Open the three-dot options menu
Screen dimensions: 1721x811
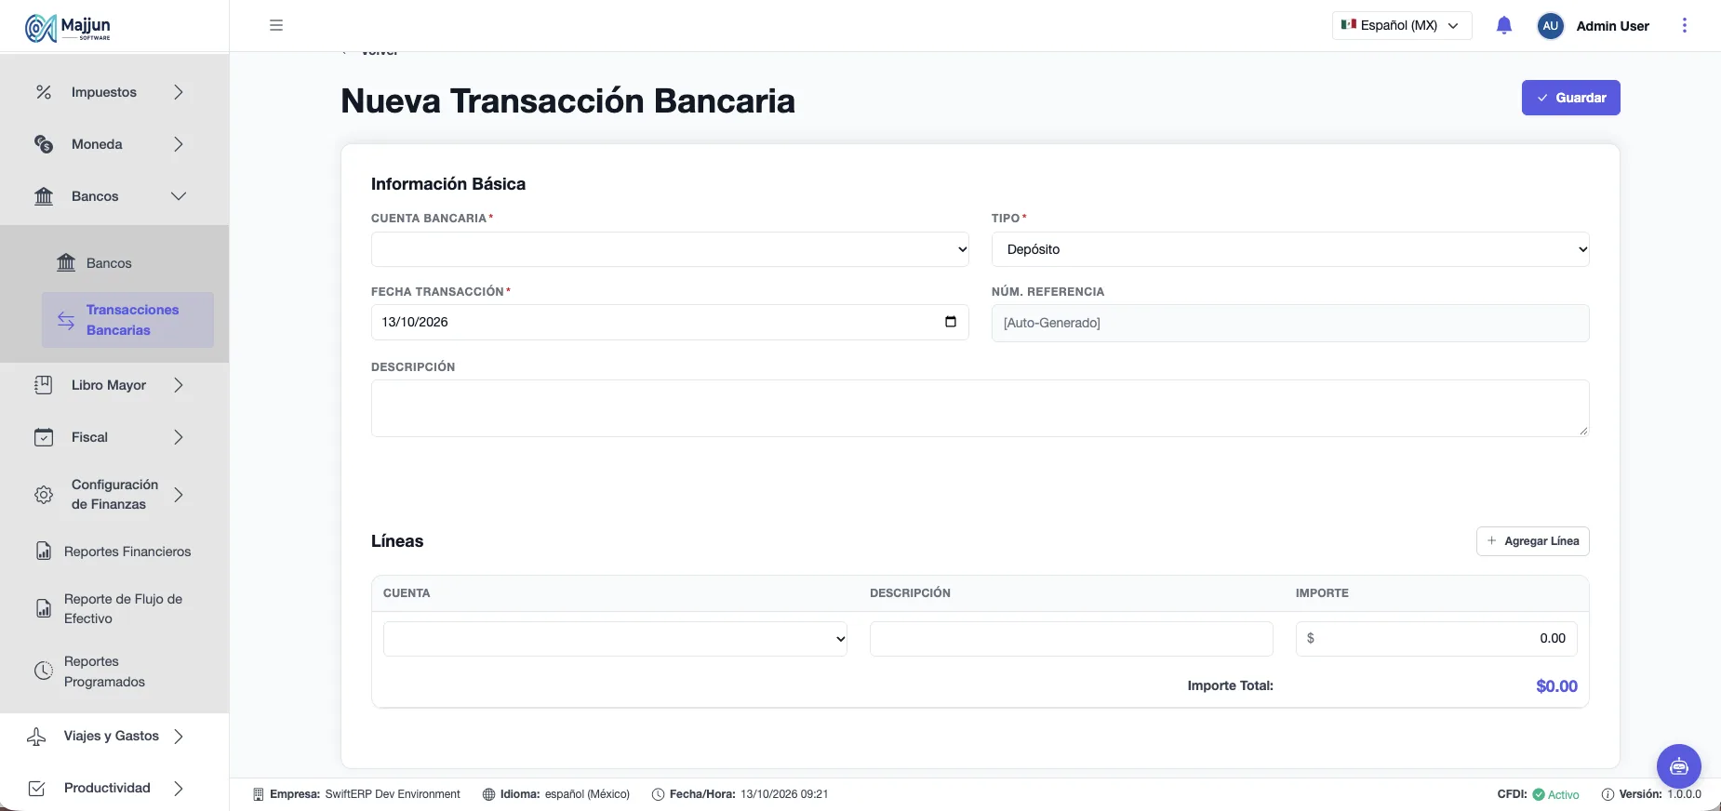1684,25
